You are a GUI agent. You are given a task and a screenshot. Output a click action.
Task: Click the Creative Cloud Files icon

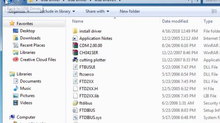click(x=15, y=59)
